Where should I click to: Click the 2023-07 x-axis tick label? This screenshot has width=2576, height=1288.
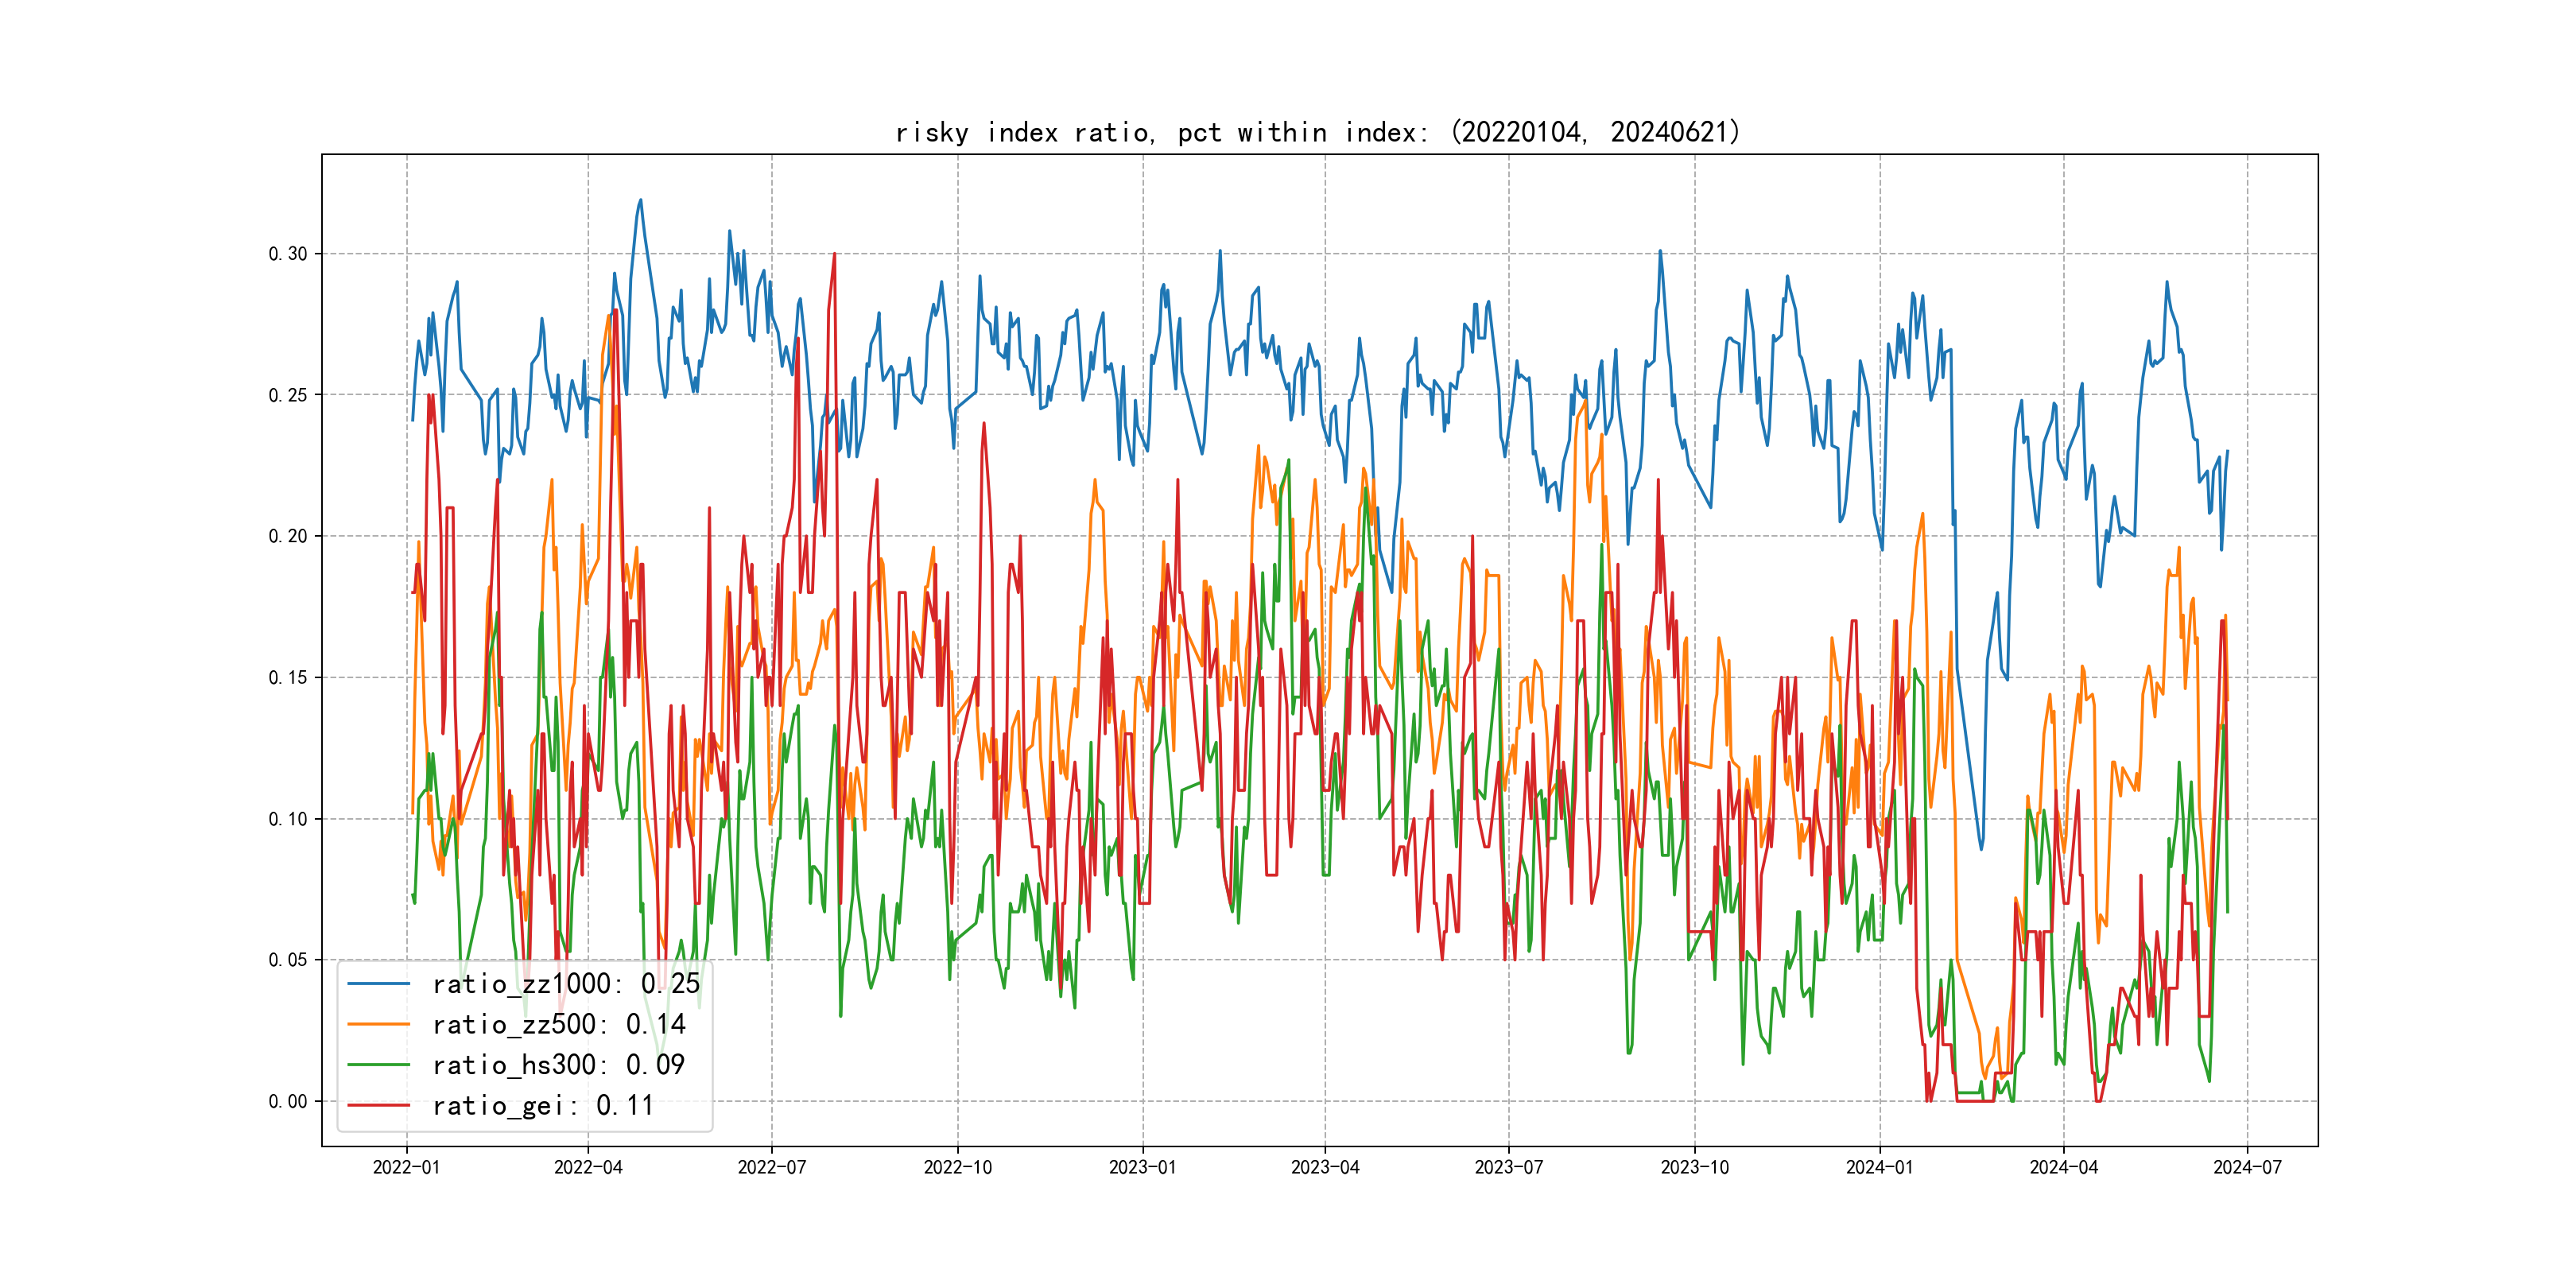pyautogui.click(x=1508, y=1167)
